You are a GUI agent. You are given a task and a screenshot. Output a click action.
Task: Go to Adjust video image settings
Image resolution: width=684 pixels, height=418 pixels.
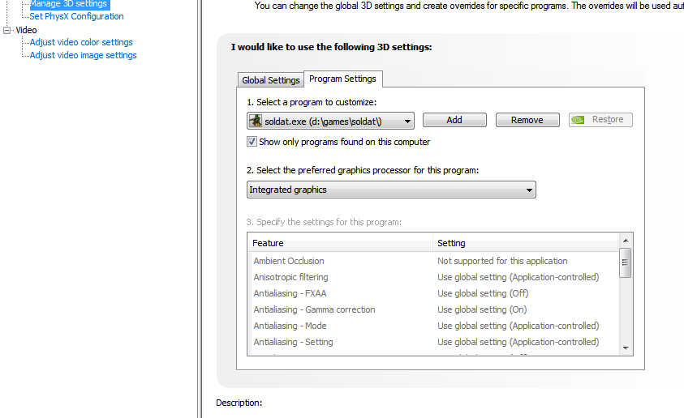[83, 55]
